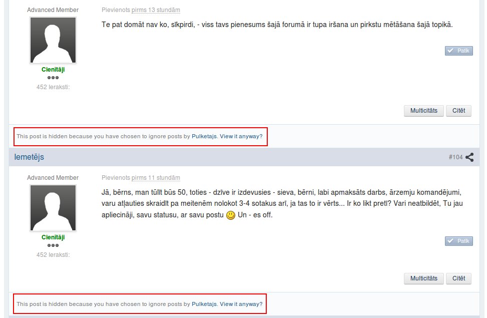Click the smiley emoticon in Iemetējs's post
This screenshot has height=318, width=487.
(230, 215)
